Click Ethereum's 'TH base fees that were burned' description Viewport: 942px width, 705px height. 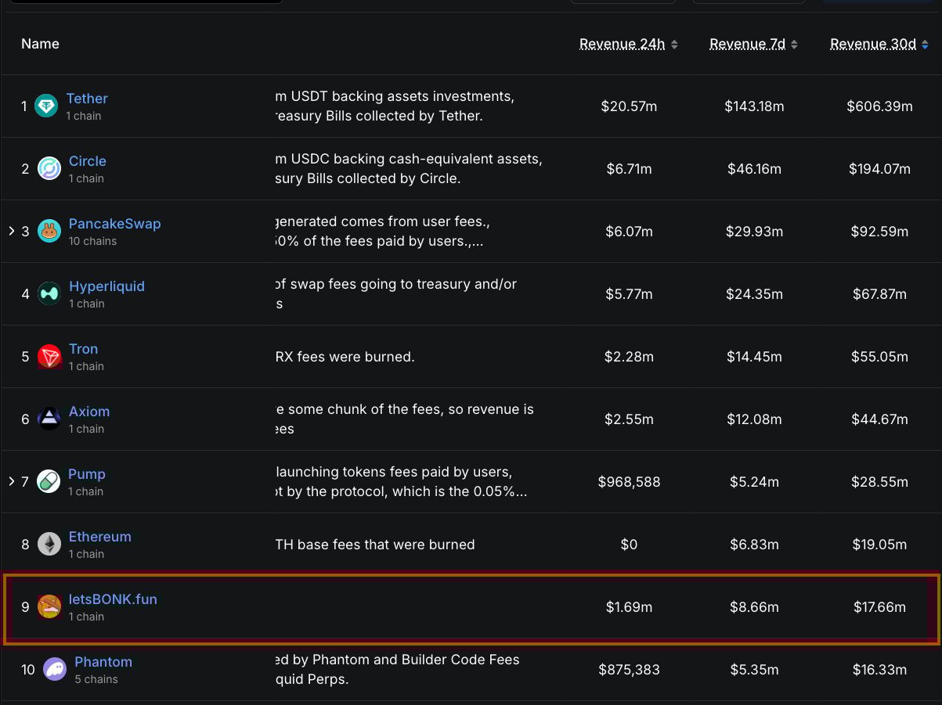pyautogui.click(x=375, y=545)
